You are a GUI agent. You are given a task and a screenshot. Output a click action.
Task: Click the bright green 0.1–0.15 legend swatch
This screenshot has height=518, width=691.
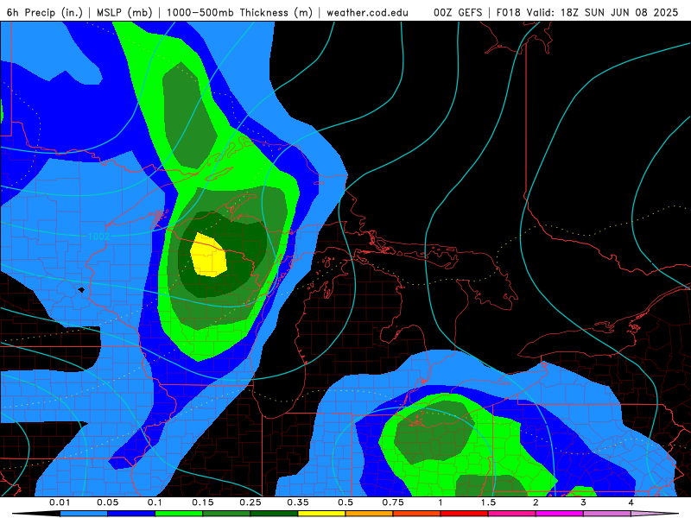(179, 514)
